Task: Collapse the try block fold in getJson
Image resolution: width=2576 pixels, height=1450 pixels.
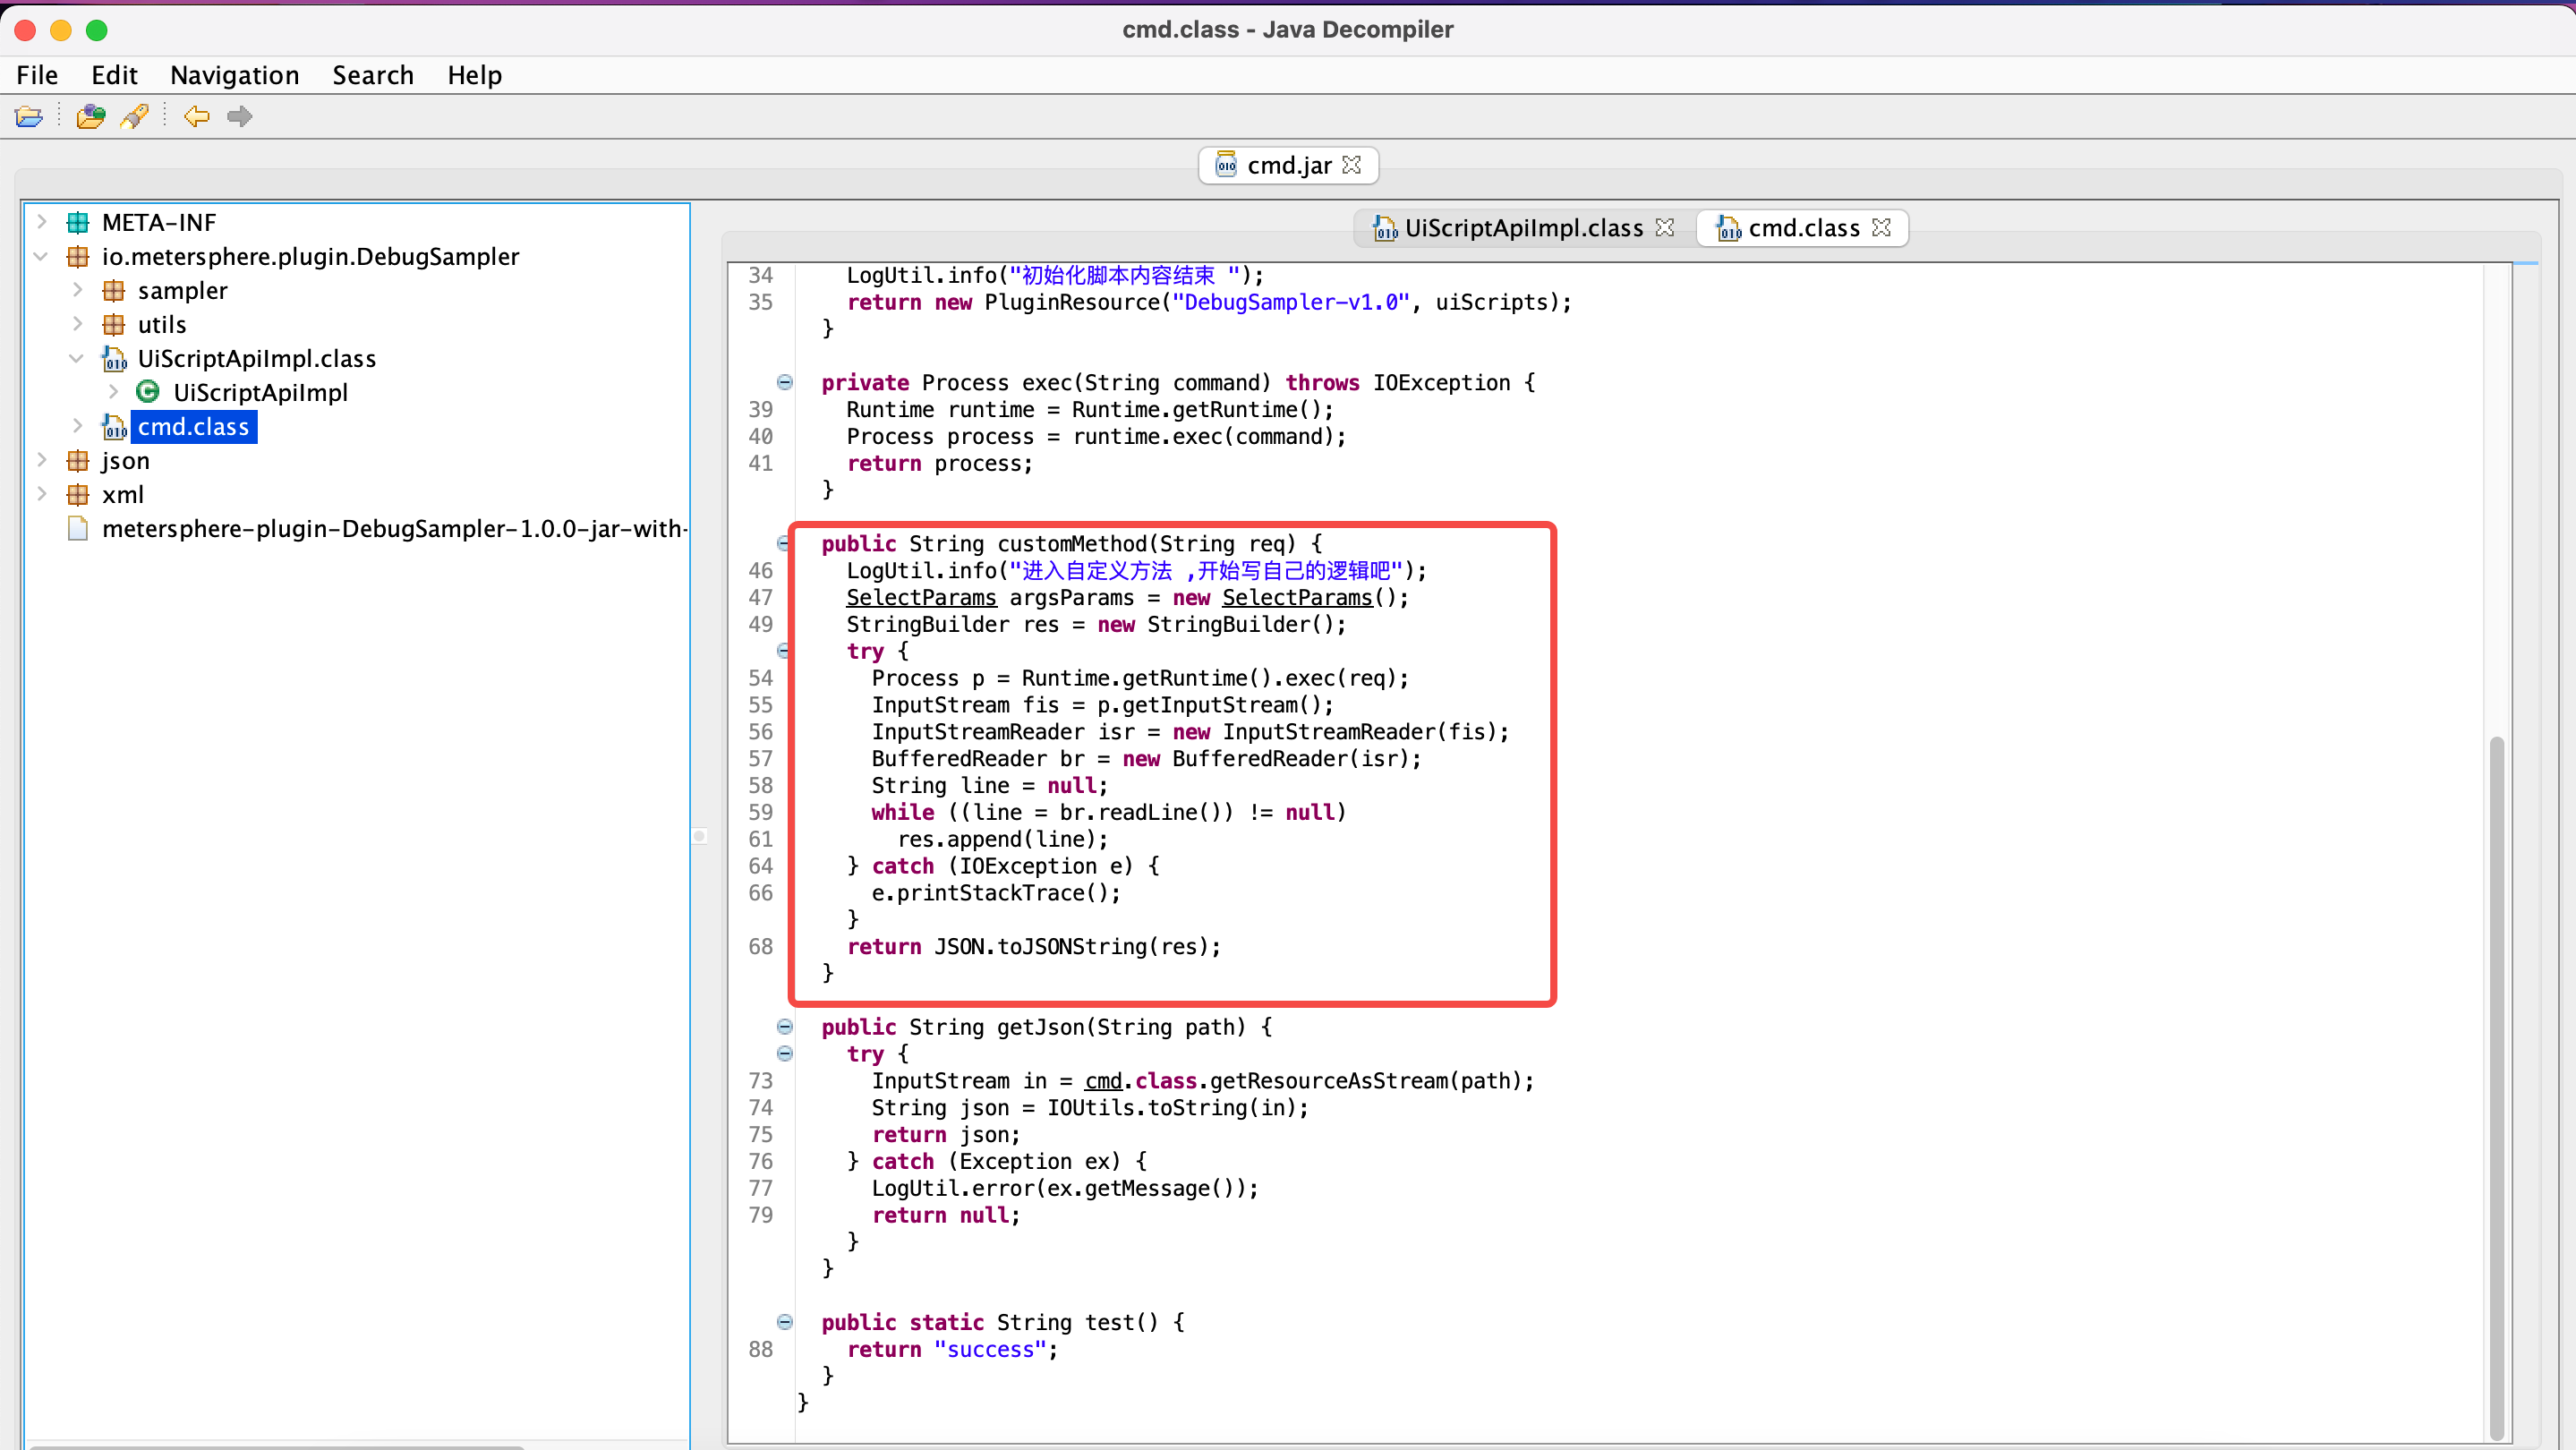Action: tap(785, 1053)
